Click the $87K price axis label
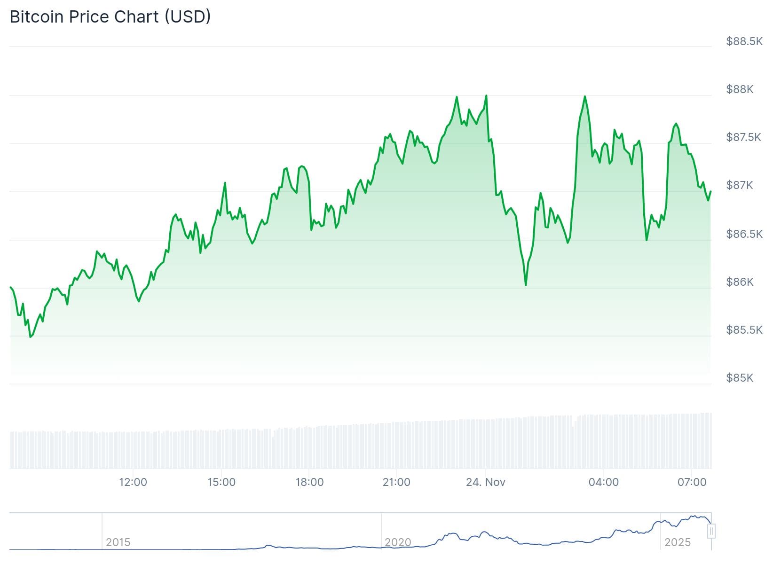773x564 pixels. tap(740, 185)
